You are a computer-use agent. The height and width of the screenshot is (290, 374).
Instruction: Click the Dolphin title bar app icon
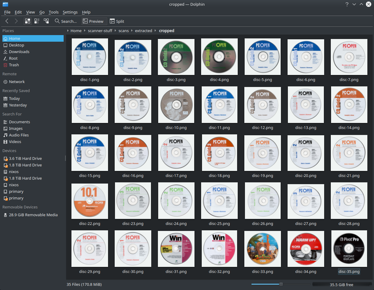(x=5, y=4)
